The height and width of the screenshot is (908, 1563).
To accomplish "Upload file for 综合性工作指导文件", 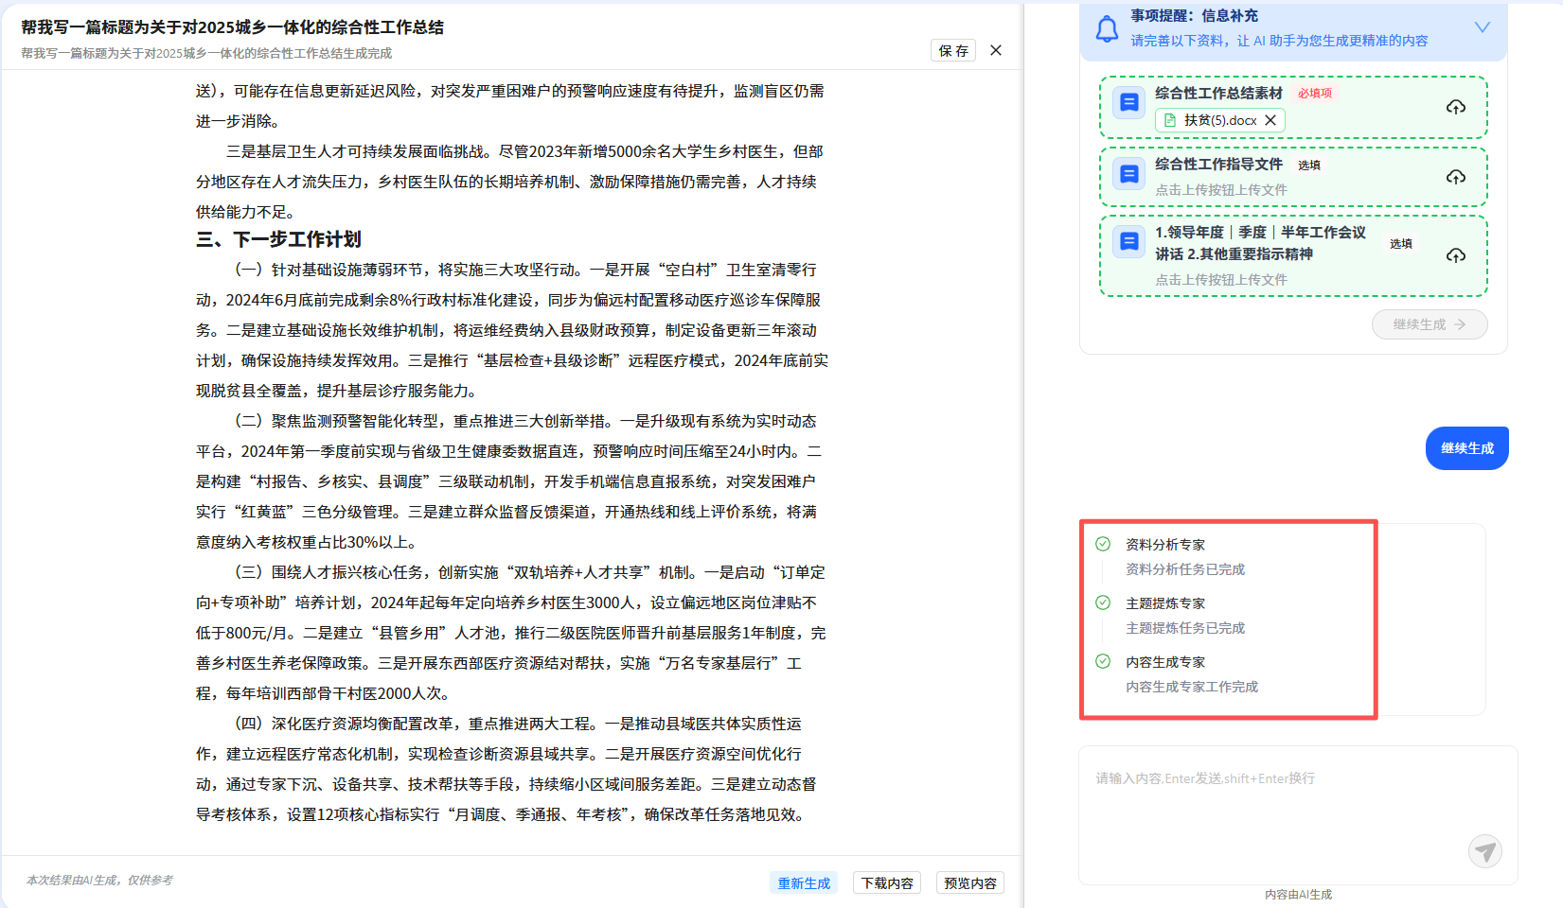I will 1455,177.
